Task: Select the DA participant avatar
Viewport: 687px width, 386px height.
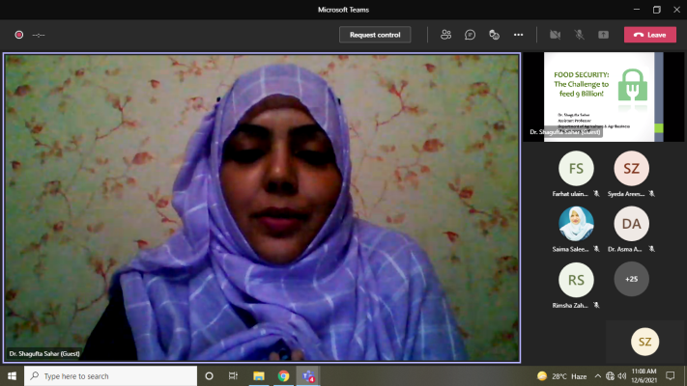Action: click(632, 224)
